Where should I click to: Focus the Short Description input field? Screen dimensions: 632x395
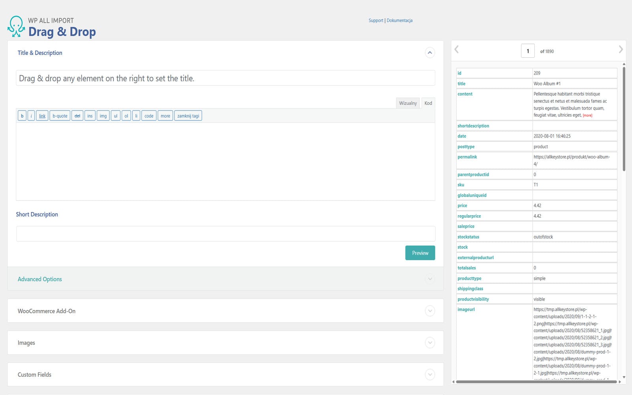pos(226,234)
